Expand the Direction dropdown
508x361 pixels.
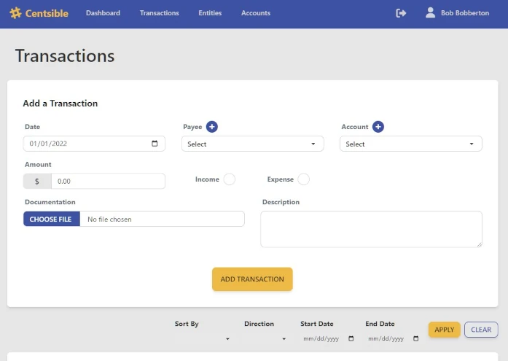[x=265, y=338]
